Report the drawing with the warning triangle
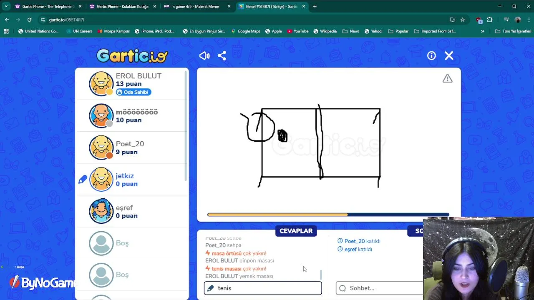The image size is (534, 300). pyautogui.click(x=448, y=78)
